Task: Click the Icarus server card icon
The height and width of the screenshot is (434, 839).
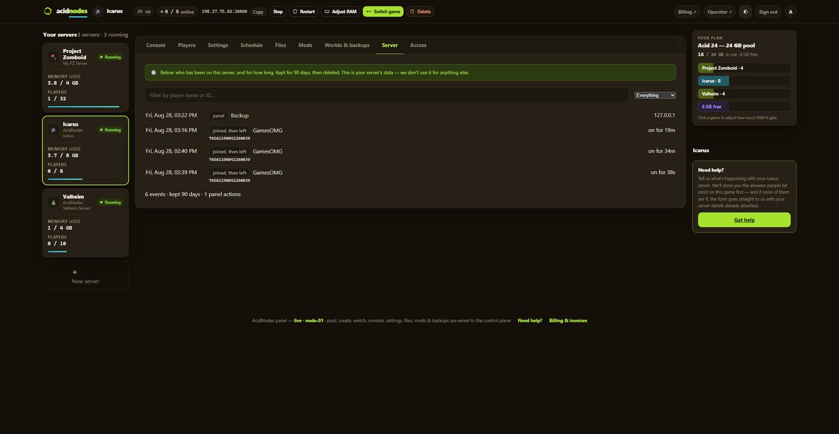Action: pos(53,130)
